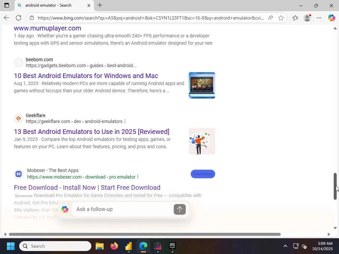Click the address bar URL field

tap(151, 18)
